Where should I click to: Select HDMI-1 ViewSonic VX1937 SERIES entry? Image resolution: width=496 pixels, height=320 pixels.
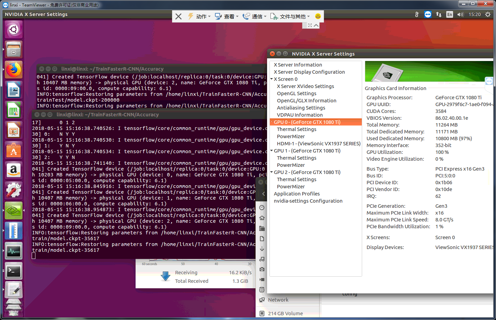tap(319, 144)
